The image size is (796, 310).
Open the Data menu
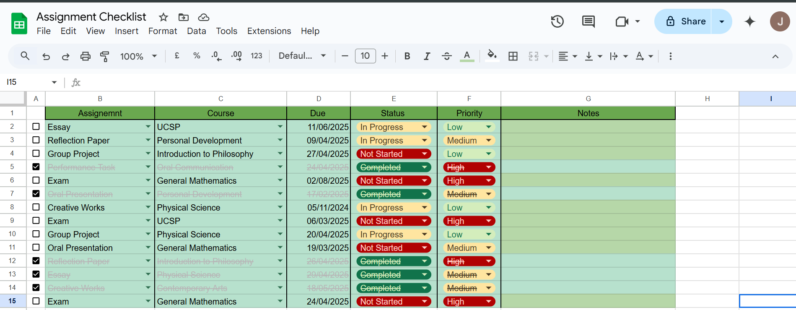197,31
